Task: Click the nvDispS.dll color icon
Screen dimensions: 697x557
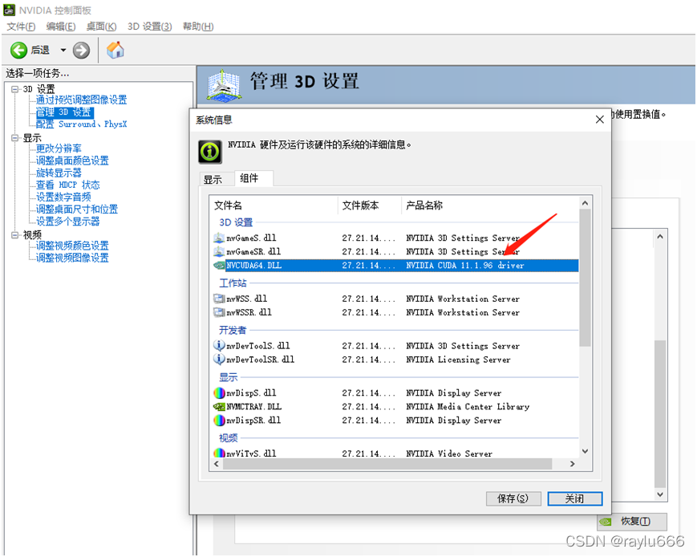Action: click(219, 393)
